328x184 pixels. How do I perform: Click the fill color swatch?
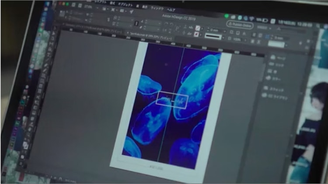click(x=198, y=28)
